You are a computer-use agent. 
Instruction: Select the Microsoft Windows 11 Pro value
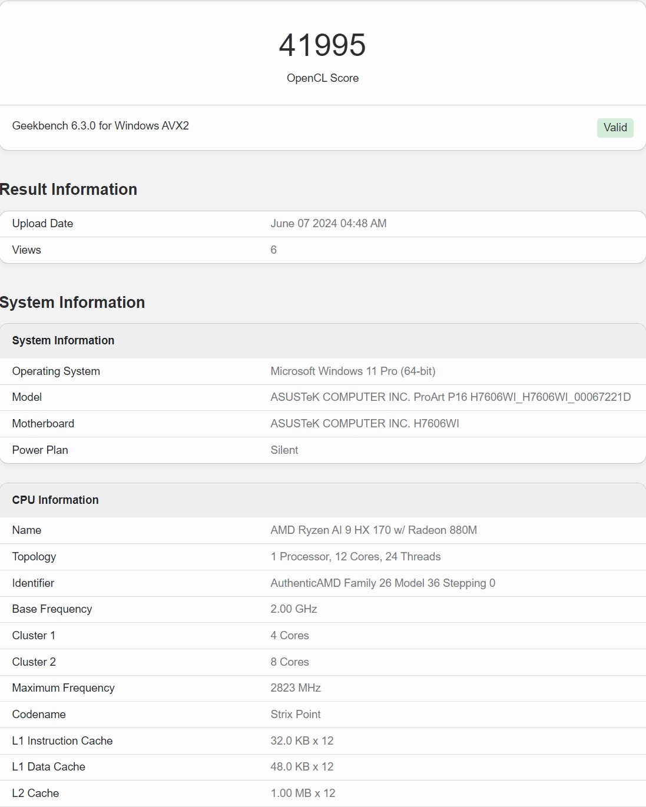pos(353,371)
